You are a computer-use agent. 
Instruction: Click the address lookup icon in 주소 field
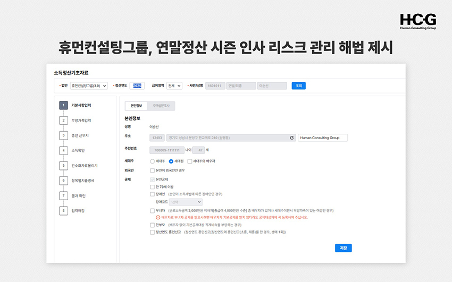(x=291, y=138)
